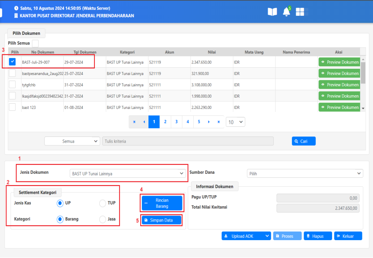The width and height of the screenshot is (373, 258).
Task: Click the Tulis kriteria search field
Action: click(188, 141)
